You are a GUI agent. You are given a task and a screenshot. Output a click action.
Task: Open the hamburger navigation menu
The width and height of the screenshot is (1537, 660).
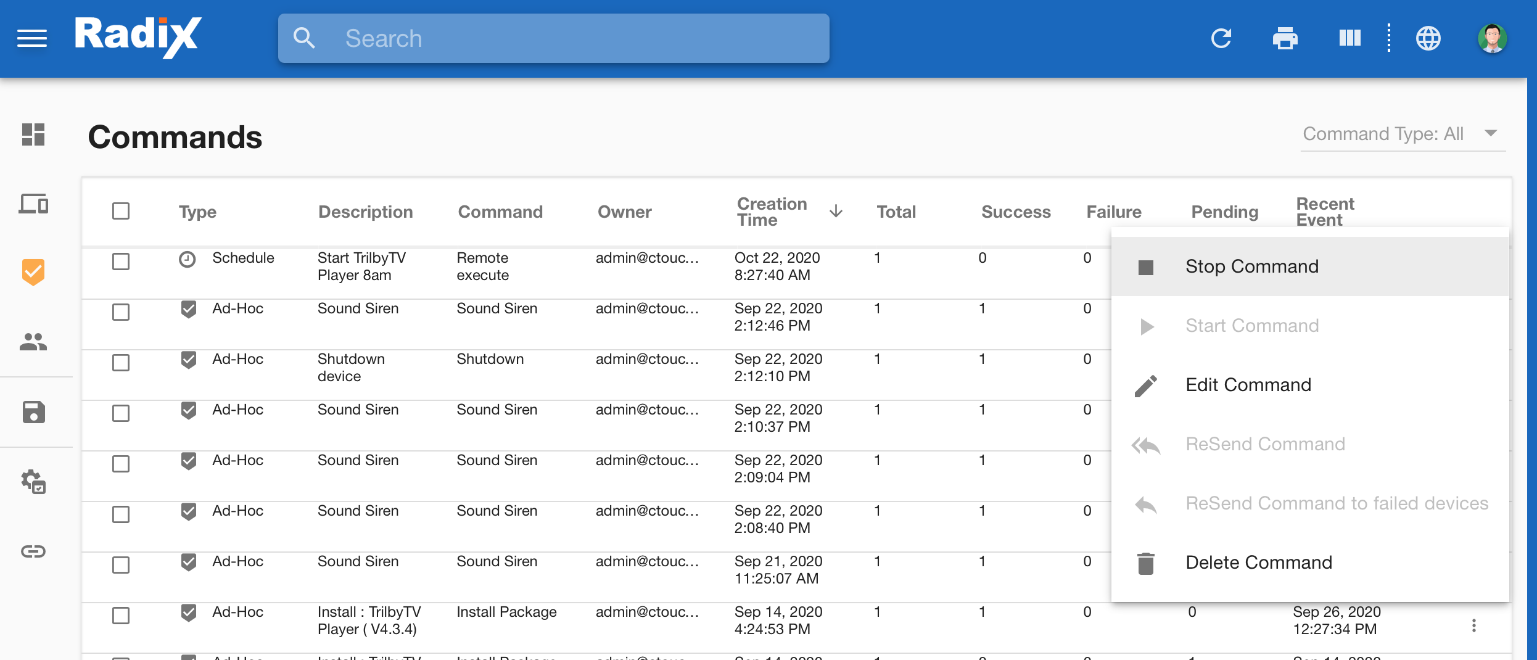pyautogui.click(x=32, y=38)
